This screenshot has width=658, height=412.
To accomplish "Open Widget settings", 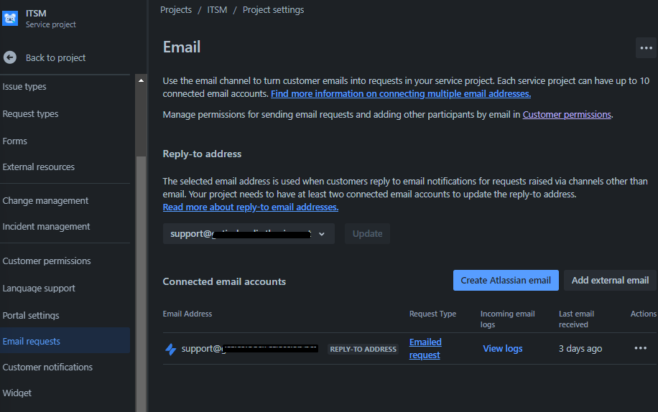I will 17,393.
